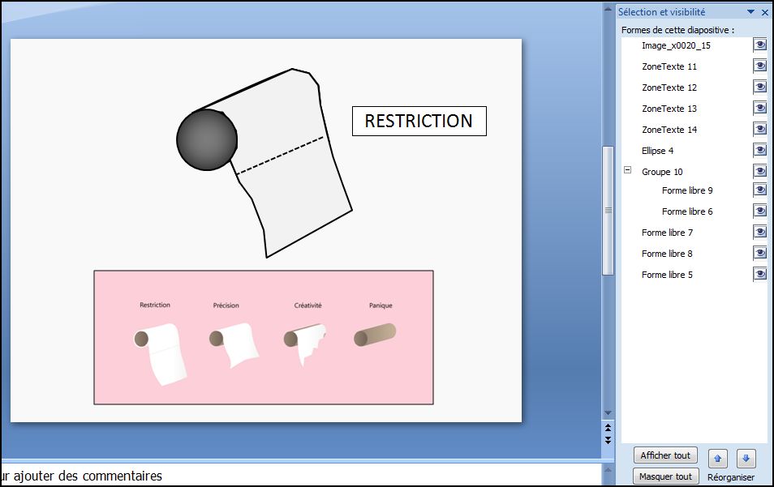The width and height of the screenshot is (774, 487).
Task: Toggle eye icon for Forme libre 5
Action: pos(759,275)
